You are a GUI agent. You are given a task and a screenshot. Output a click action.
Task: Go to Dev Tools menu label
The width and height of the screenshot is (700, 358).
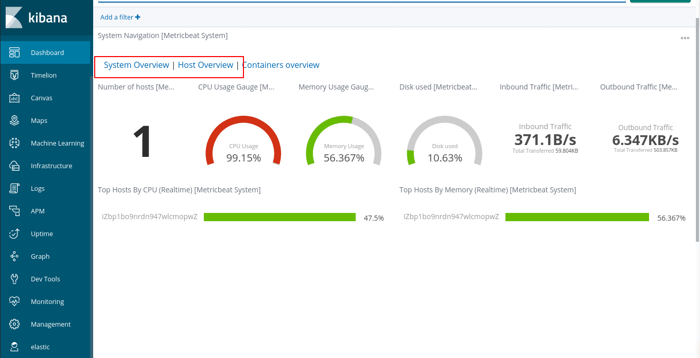[x=45, y=279]
